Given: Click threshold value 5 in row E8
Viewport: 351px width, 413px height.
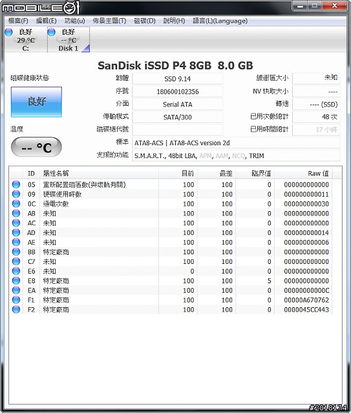Looking at the screenshot, I should pyautogui.click(x=269, y=281).
